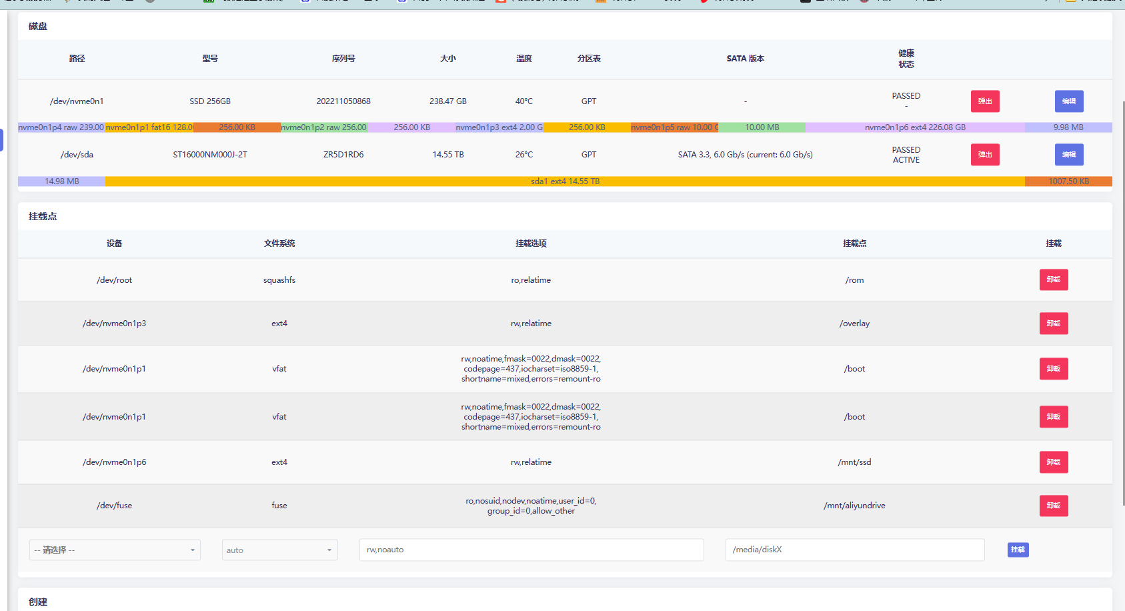Eject the /dev/sda disk
Image resolution: width=1125 pixels, height=611 pixels.
pos(984,155)
